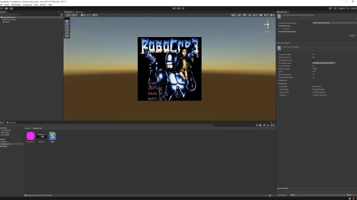
Task: Toggle Gizmos display in Scene view
Action: (271, 15)
